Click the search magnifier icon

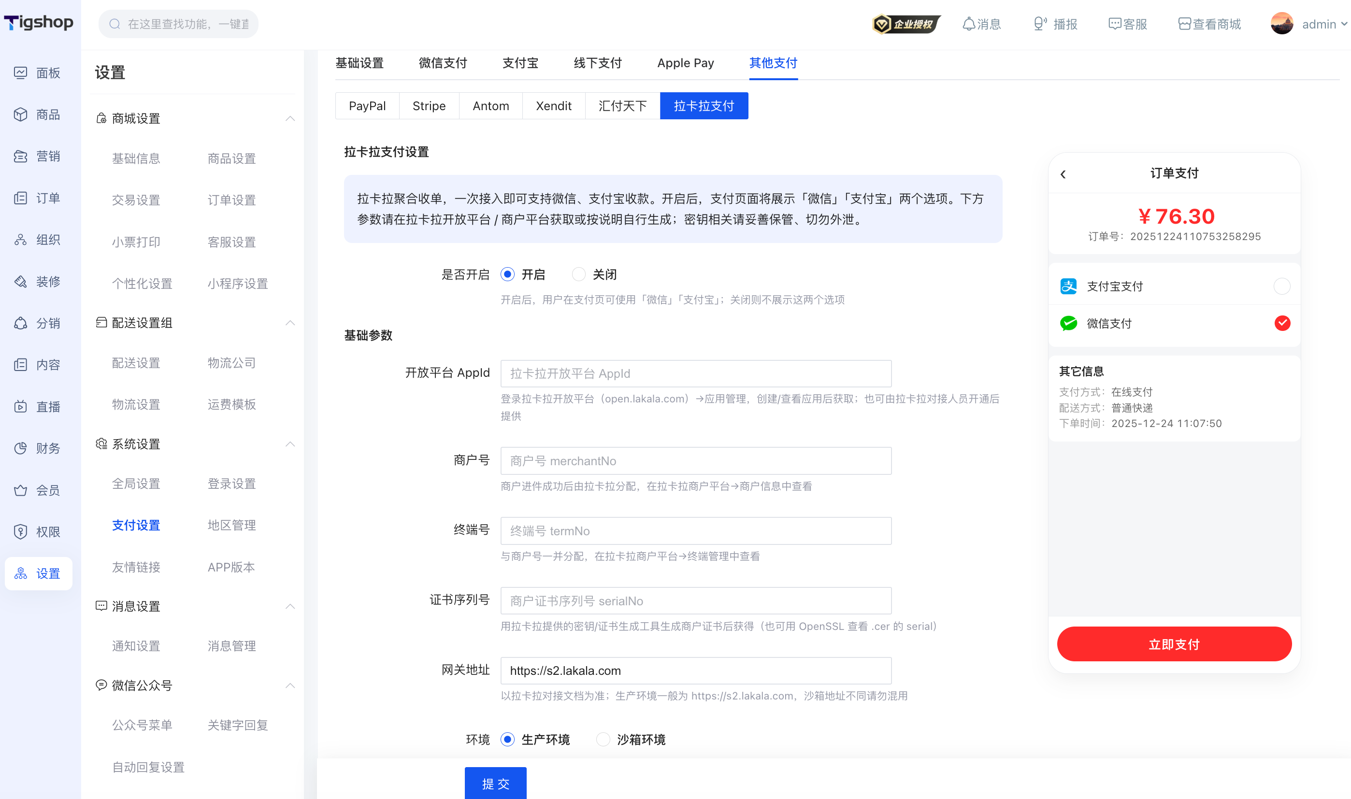point(115,24)
